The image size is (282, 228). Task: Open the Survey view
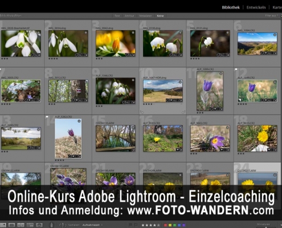pyautogui.click(x=30, y=225)
